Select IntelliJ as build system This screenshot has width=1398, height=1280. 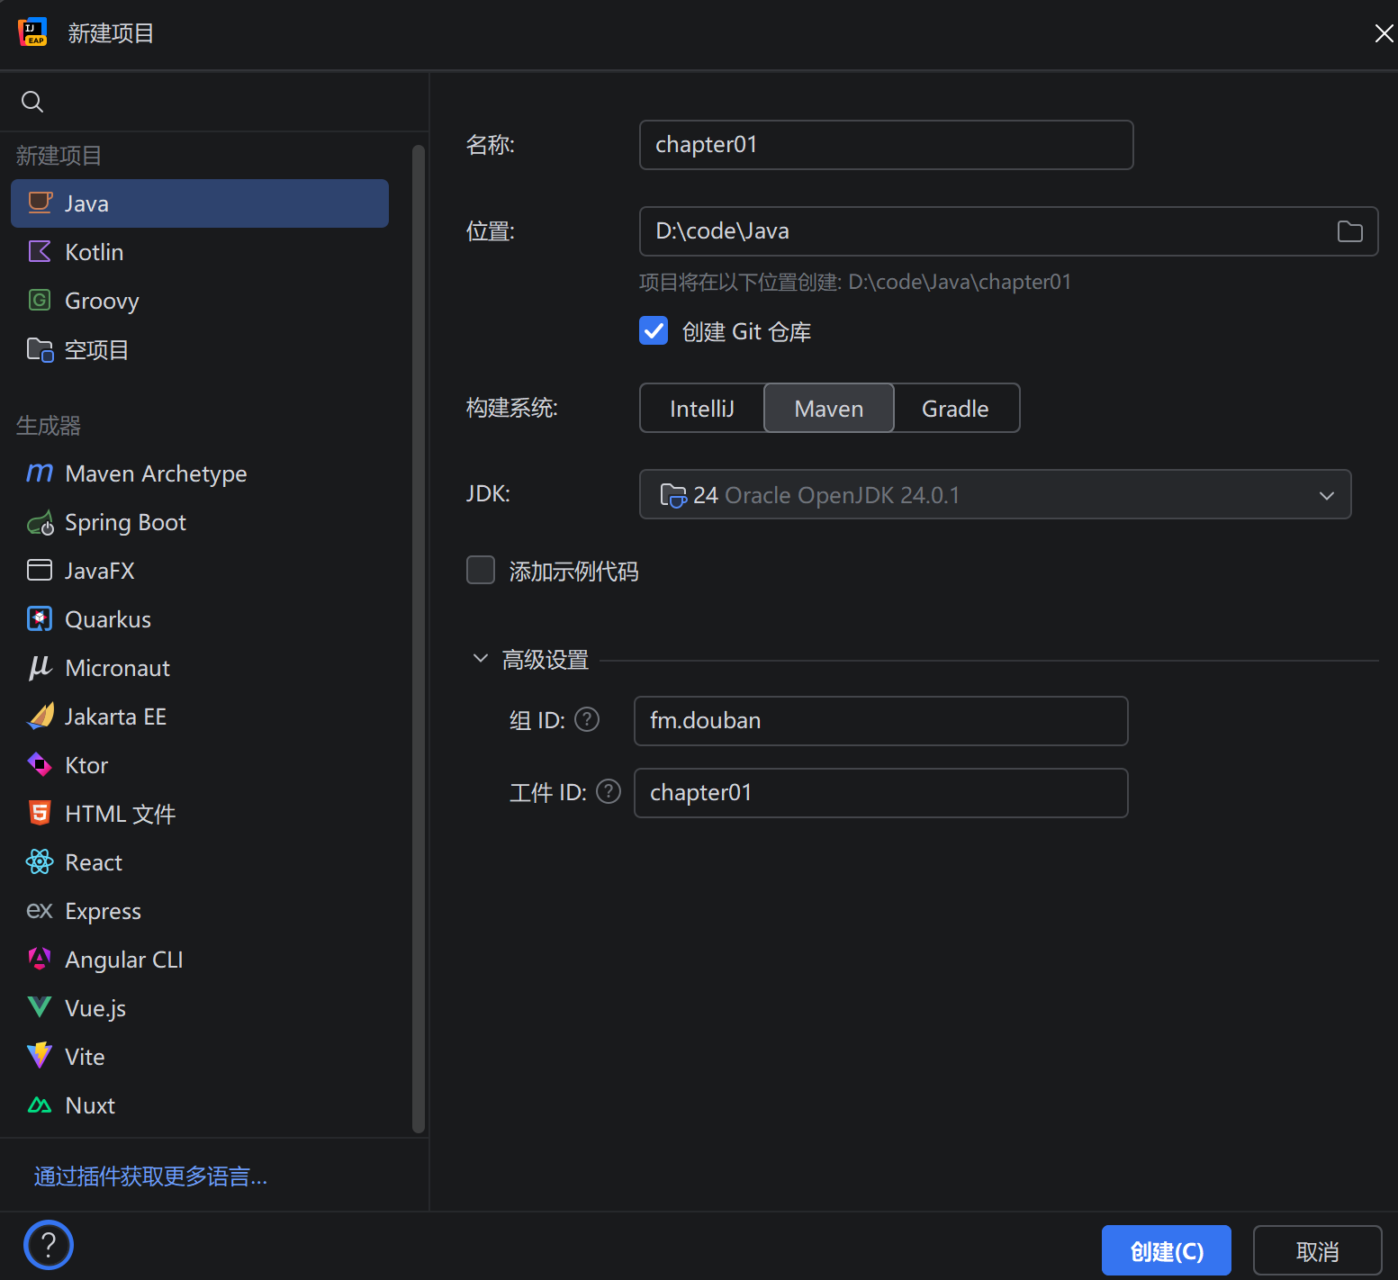(701, 408)
